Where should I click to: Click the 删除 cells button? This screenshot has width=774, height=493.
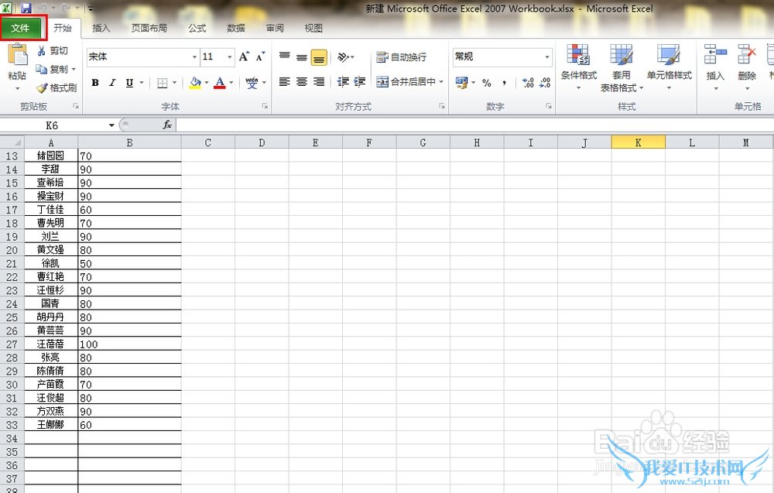click(x=747, y=67)
